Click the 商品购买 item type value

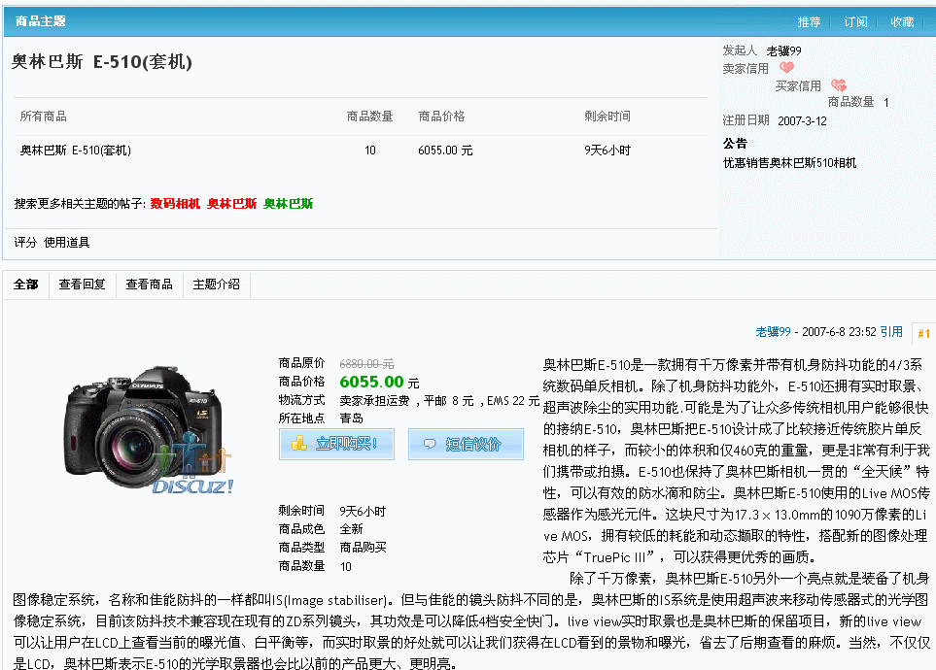click(363, 548)
